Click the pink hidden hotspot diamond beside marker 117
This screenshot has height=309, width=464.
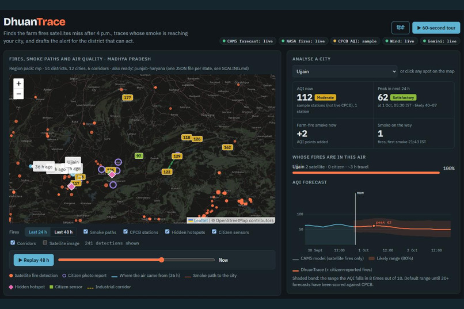pyautogui.click(x=71, y=186)
